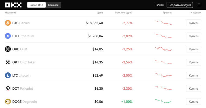
Task: Click the OKT token icon
Action: point(8,62)
